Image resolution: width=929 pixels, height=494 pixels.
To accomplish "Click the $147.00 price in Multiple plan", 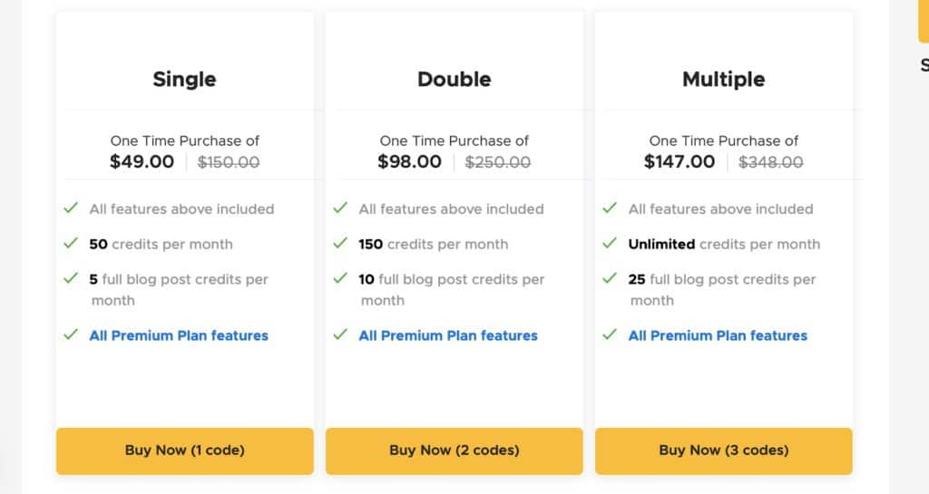I will coord(680,161).
